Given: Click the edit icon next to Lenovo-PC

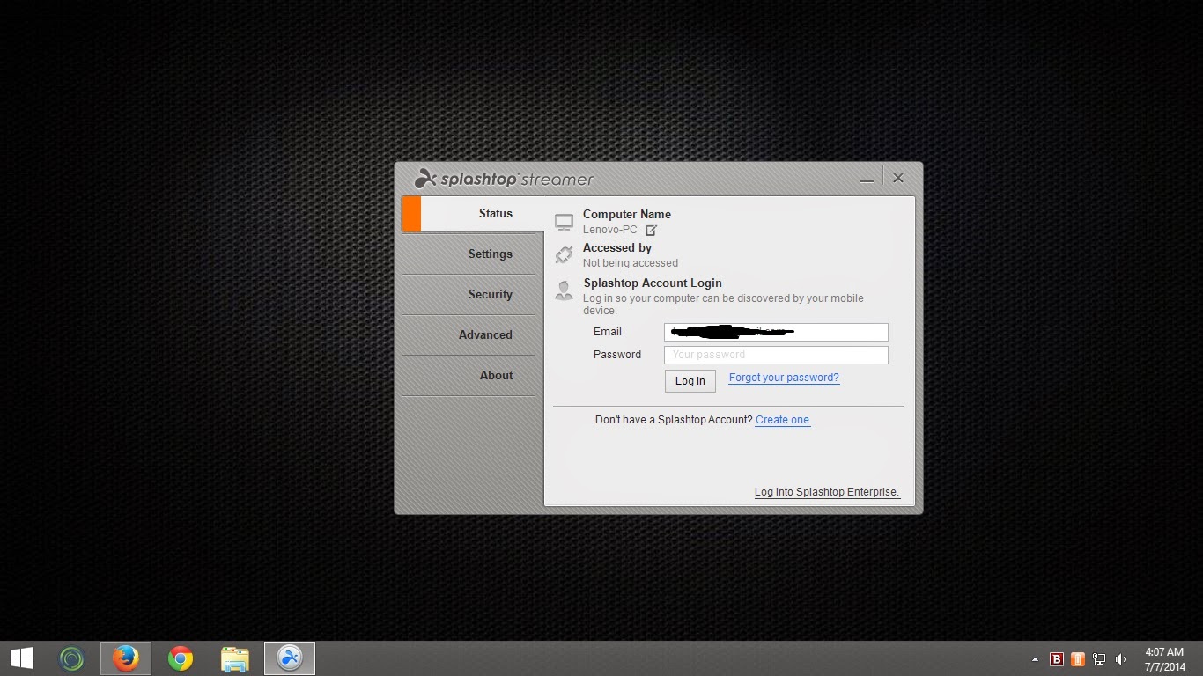Looking at the screenshot, I should click(651, 230).
